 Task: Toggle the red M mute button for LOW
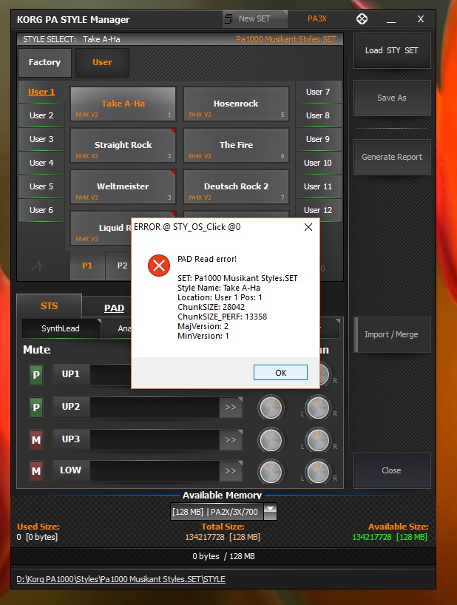tap(36, 470)
